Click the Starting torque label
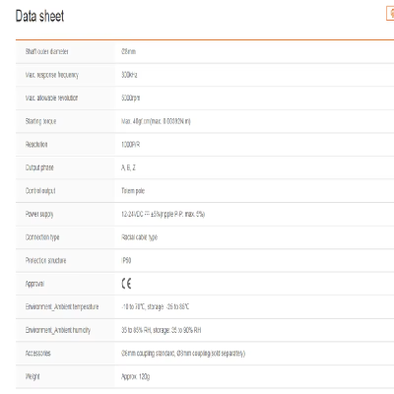This screenshot has width=394, height=394. (x=40, y=121)
